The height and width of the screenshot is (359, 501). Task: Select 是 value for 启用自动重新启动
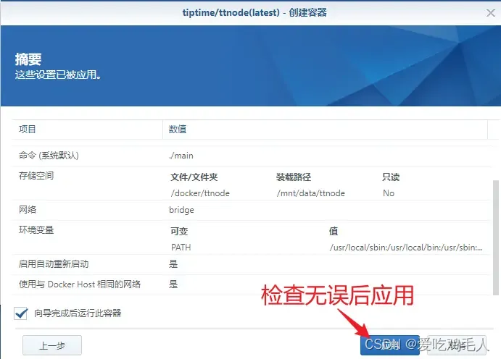[x=173, y=264]
